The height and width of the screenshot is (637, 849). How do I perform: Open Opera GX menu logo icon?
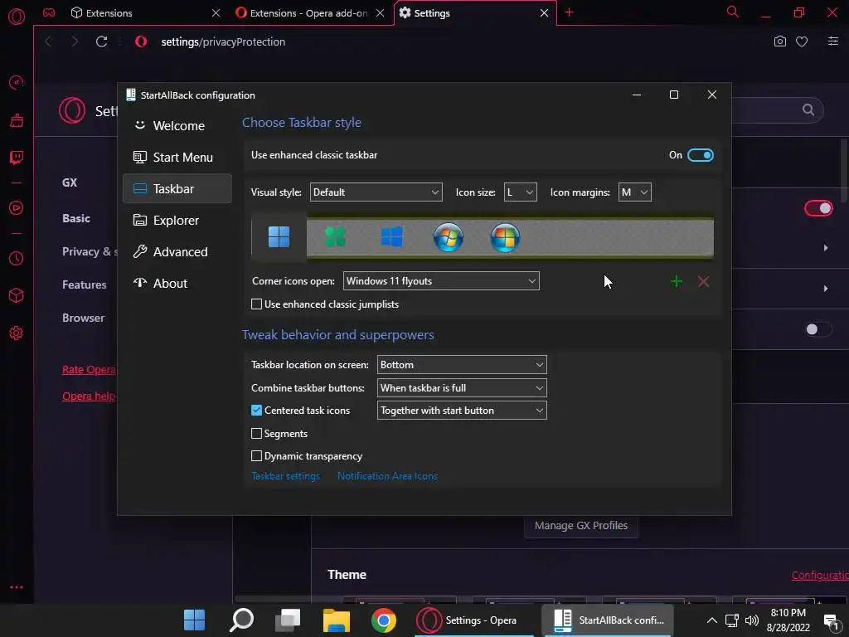(17, 17)
